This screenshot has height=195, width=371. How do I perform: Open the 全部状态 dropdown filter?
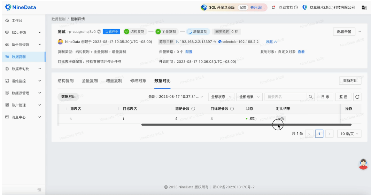point(221,97)
